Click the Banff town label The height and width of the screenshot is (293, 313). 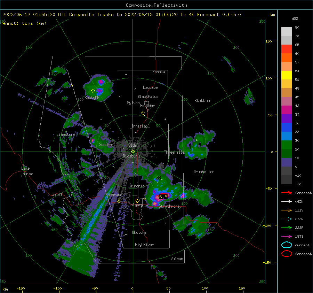57,194
